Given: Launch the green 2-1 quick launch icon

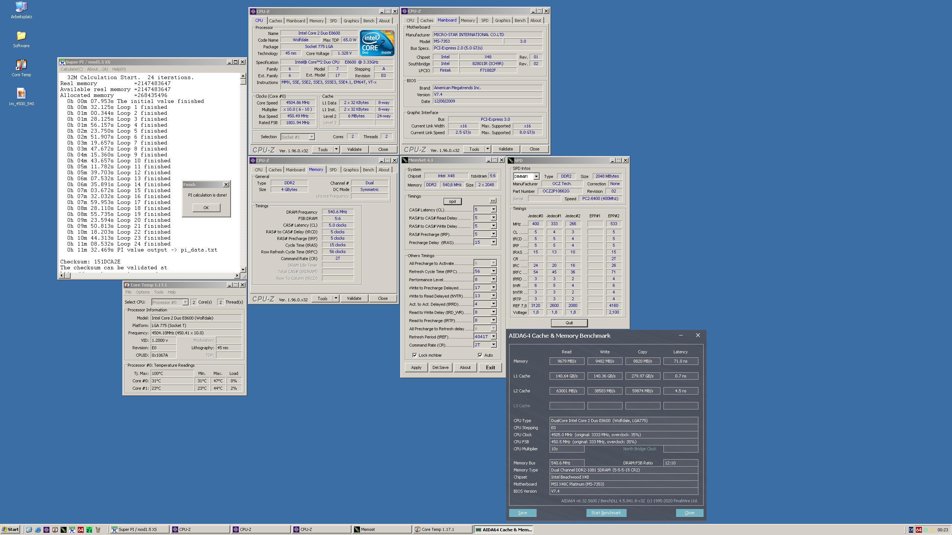Looking at the screenshot, I should (89, 529).
